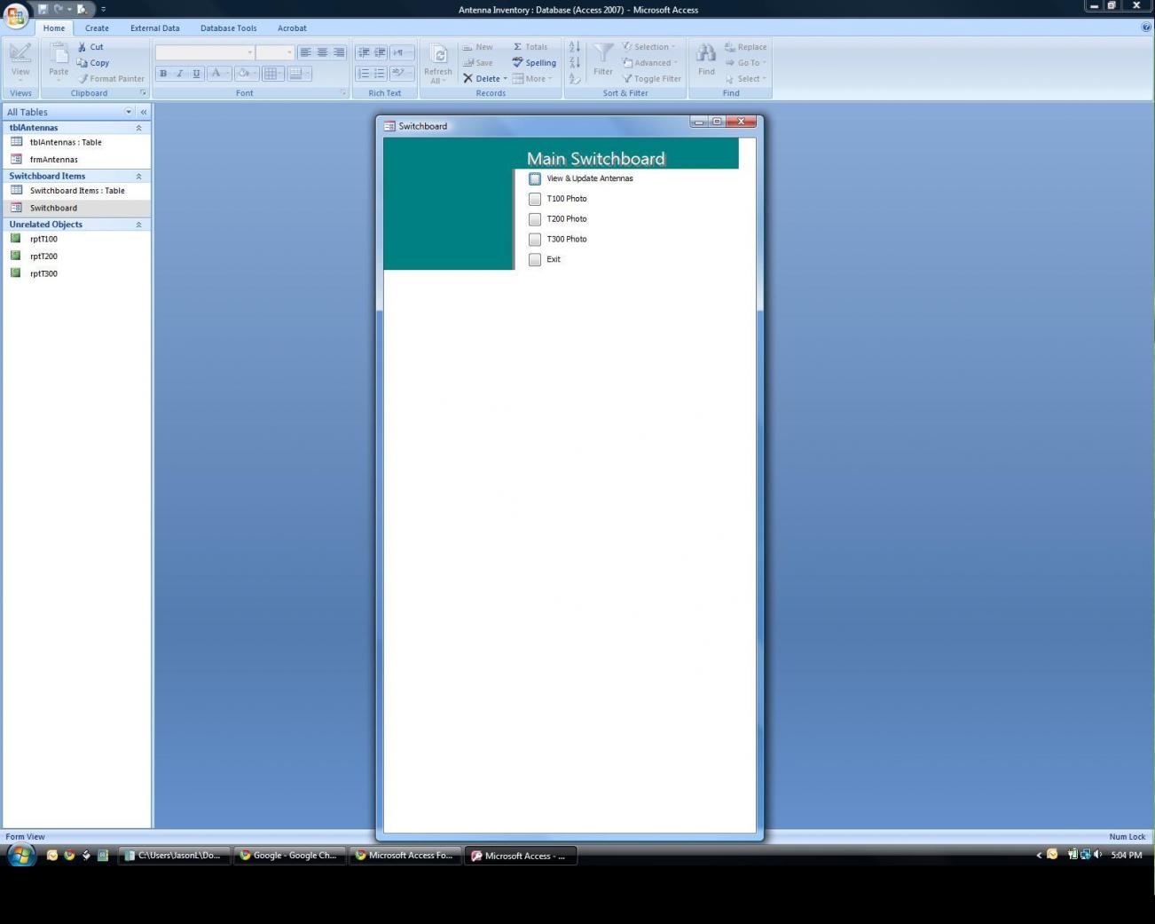Screen dimensions: 1155x924
Task: Open the Office Button menu
Action: click(x=15, y=14)
